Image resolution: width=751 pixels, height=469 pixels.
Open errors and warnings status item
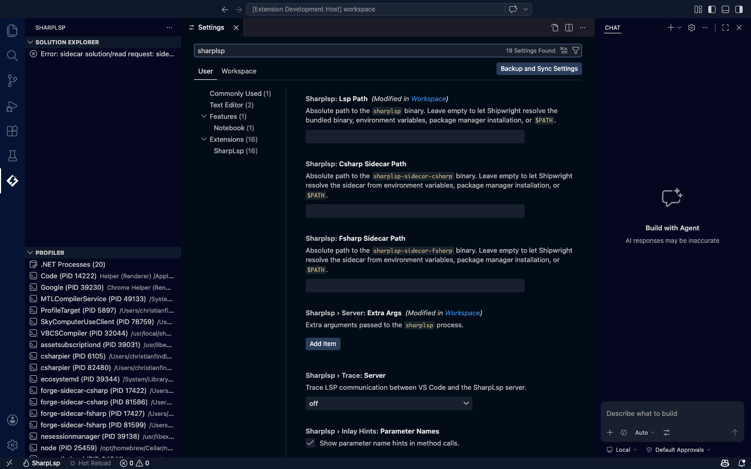pyautogui.click(x=135, y=463)
